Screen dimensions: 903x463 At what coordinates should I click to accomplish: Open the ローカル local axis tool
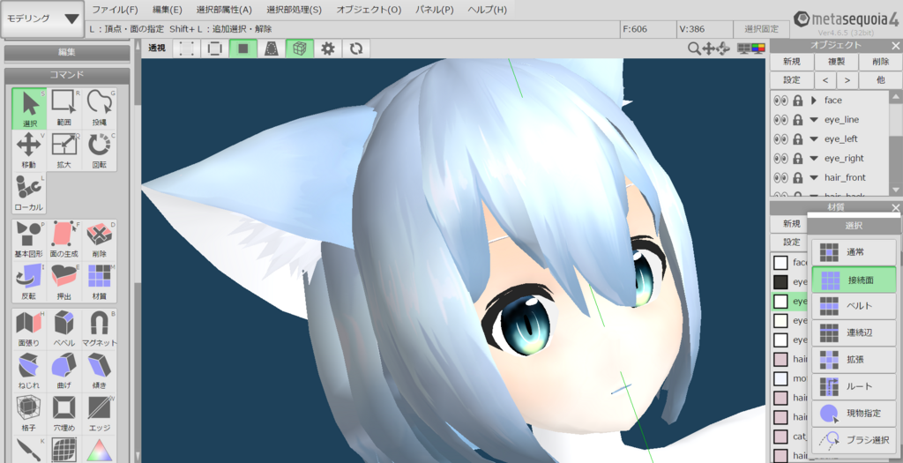(29, 193)
